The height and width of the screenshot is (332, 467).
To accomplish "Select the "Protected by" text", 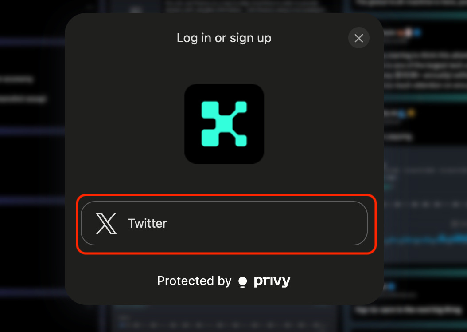I will pyautogui.click(x=194, y=281).
